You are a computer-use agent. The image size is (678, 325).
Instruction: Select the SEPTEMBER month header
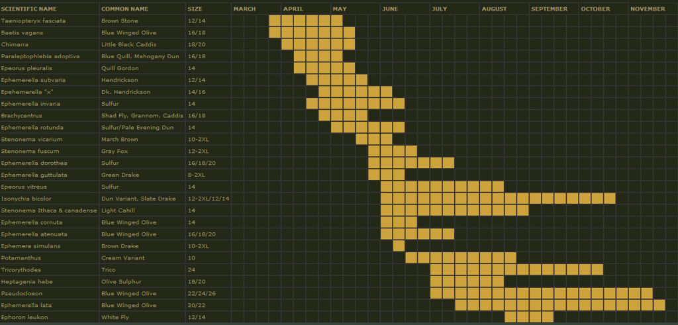pyautogui.click(x=549, y=9)
